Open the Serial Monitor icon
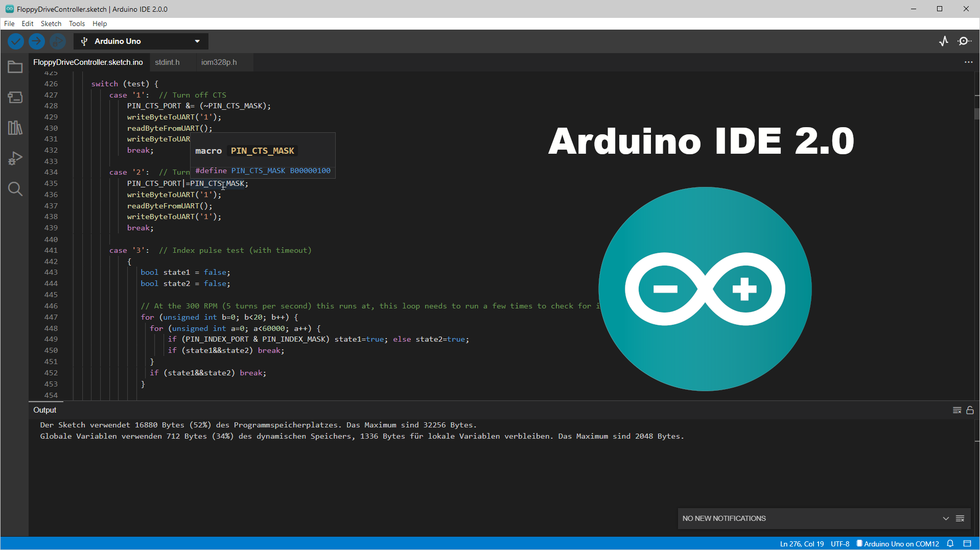 pos(964,41)
